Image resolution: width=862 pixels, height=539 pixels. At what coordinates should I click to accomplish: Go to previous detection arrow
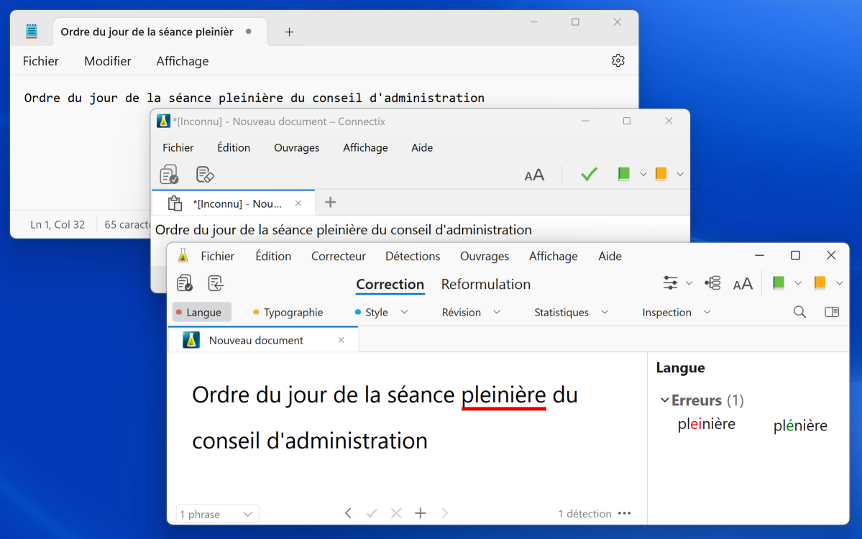(x=348, y=513)
